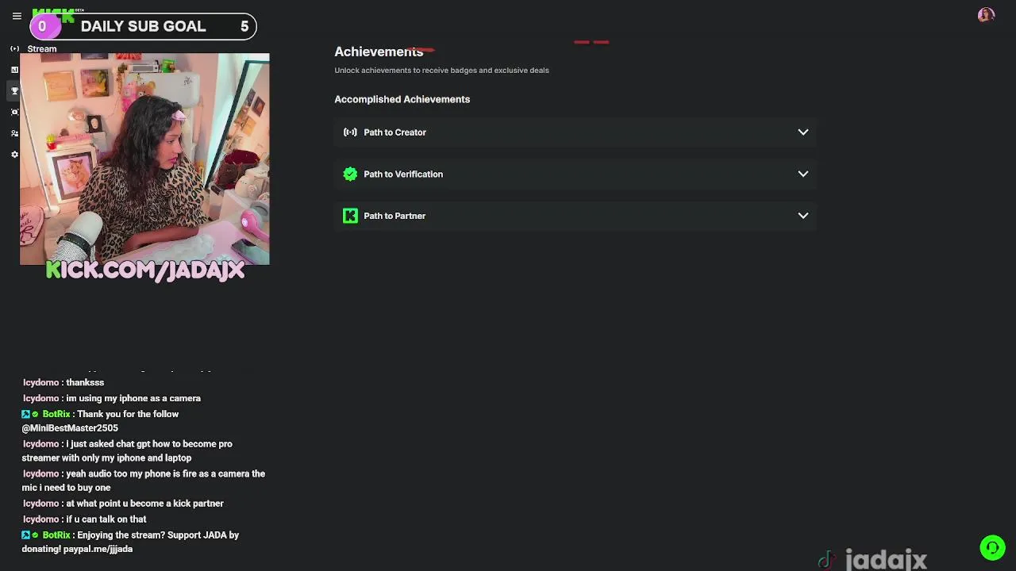Select the trophy Achievements sidebar icon

[x=14, y=91]
